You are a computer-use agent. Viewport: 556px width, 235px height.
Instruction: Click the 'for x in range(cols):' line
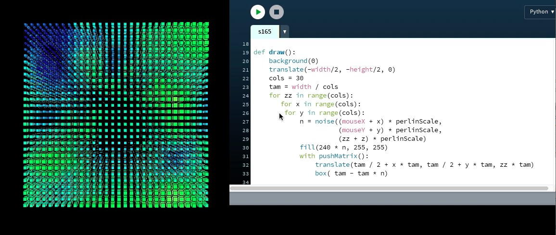pyautogui.click(x=320, y=104)
